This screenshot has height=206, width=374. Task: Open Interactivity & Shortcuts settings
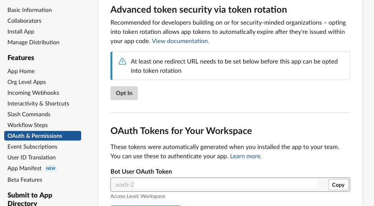coord(38,104)
